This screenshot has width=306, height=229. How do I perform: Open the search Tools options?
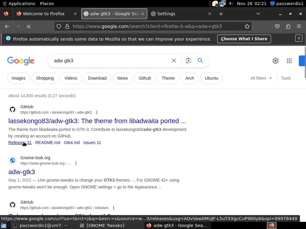point(286,78)
